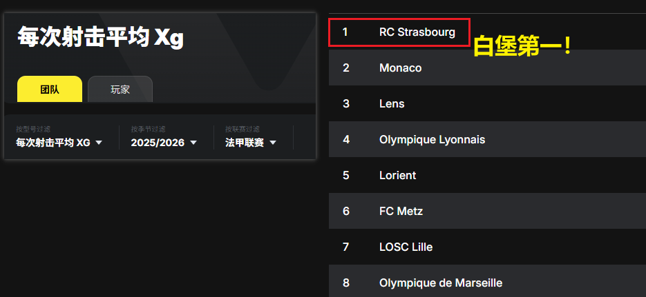Open Olympique Lyonnais from the rankings
The height and width of the screenshot is (297, 646).
(432, 140)
